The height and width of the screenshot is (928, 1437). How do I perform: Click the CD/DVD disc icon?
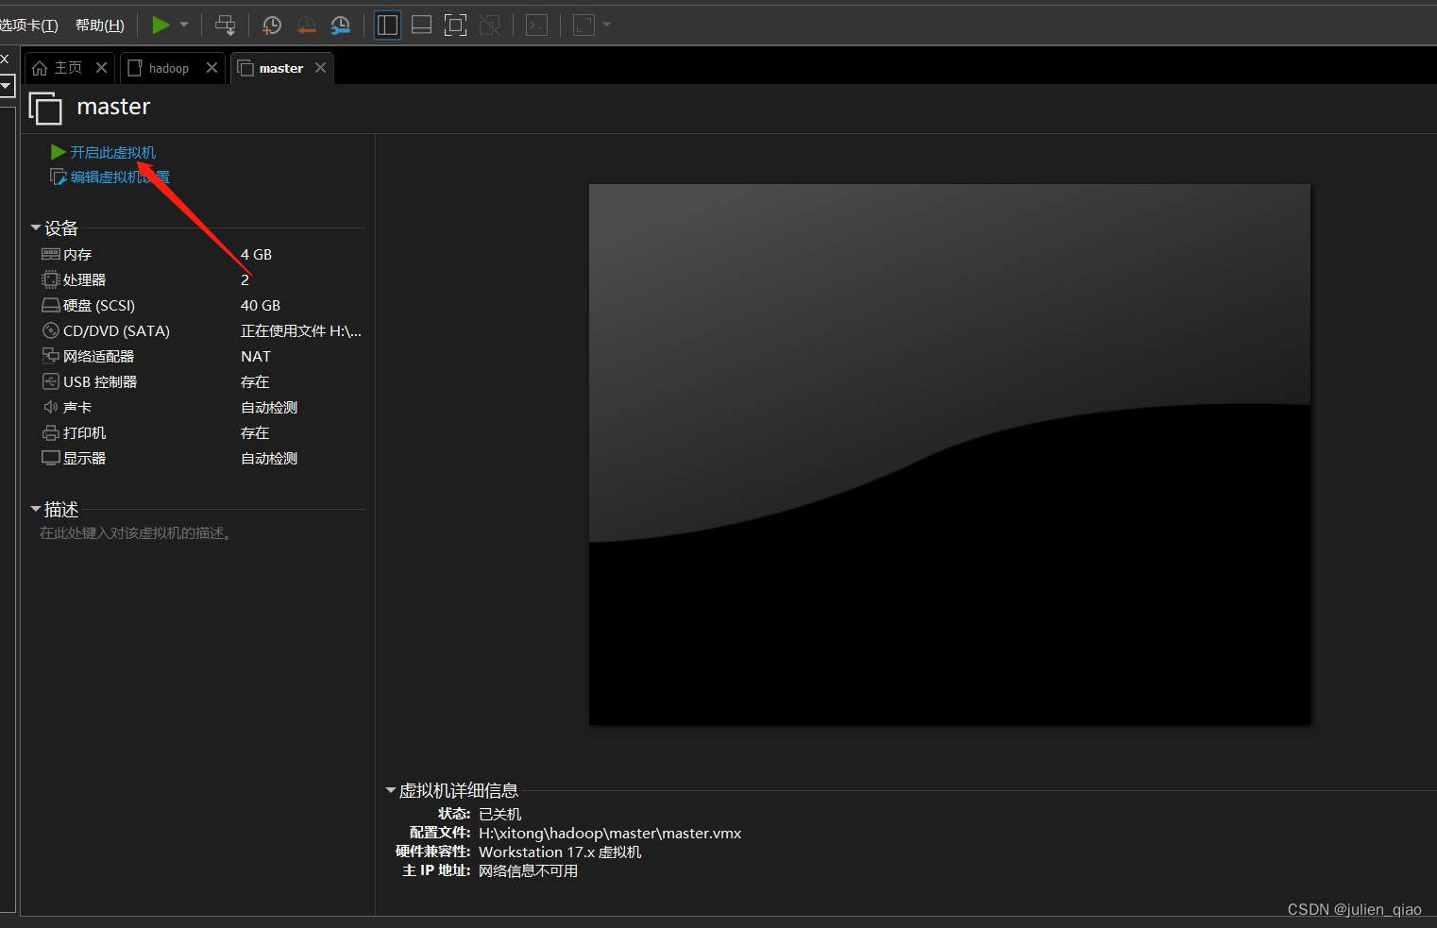coord(51,330)
